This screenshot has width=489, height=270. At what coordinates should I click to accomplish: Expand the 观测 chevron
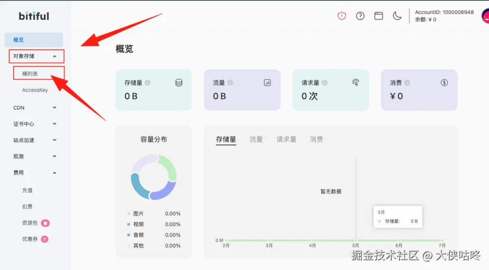point(55,156)
